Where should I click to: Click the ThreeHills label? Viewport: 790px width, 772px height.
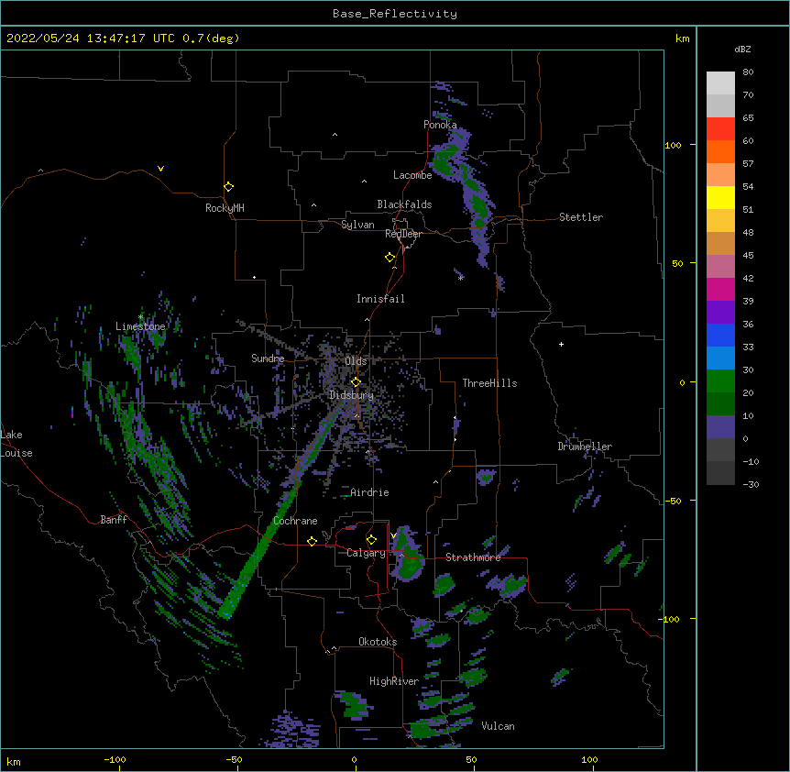(489, 383)
